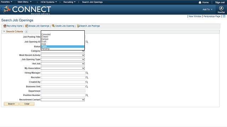Click the Search button
This screenshot has height=127, width=227.
[11, 104]
